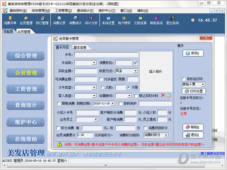Open 交班结算 toolbar icon

tap(140, 20)
